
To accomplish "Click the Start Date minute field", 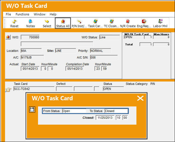I will (x=50, y=69).
